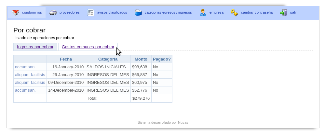This screenshot has width=325, height=136.
Task: Click the Pagado? column header
Action: 162,59
